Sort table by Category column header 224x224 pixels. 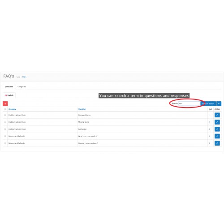tap(12, 109)
